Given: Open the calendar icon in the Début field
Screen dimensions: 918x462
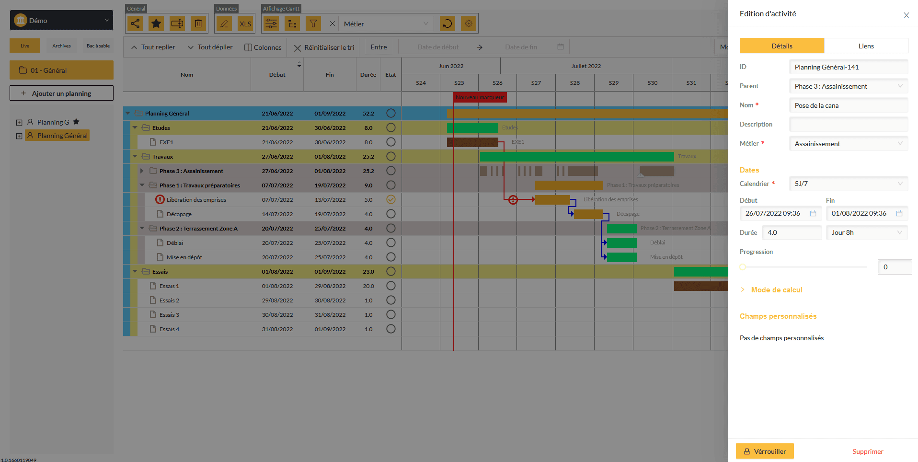Looking at the screenshot, I should pyautogui.click(x=813, y=213).
